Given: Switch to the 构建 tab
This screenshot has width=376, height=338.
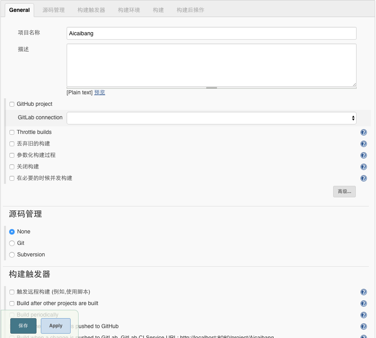Looking at the screenshot, I should (158, 10).
